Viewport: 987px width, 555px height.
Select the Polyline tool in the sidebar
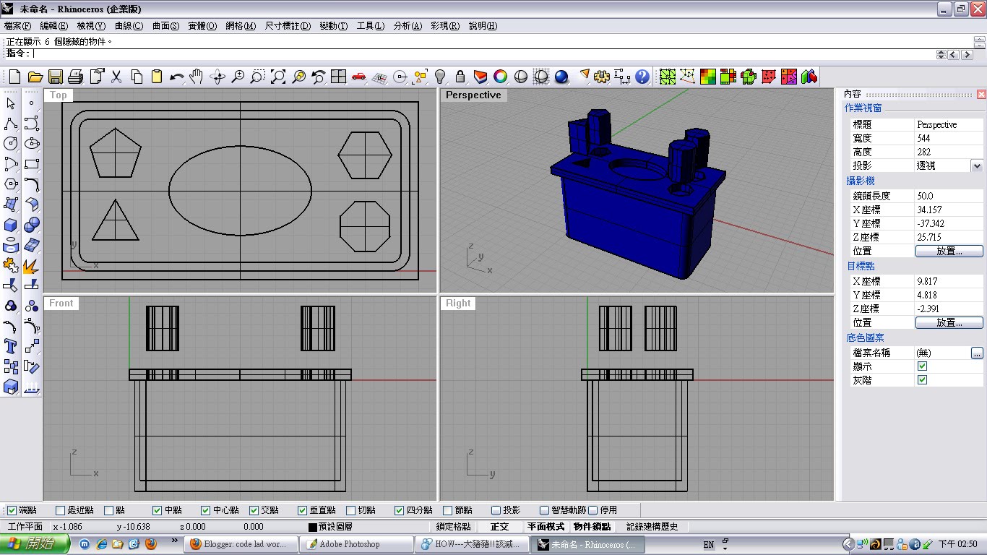tap(11, 124)
